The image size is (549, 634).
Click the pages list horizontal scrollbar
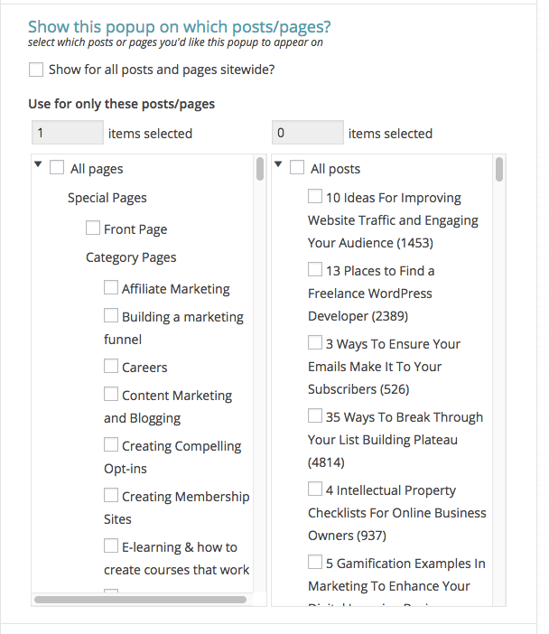140,599
